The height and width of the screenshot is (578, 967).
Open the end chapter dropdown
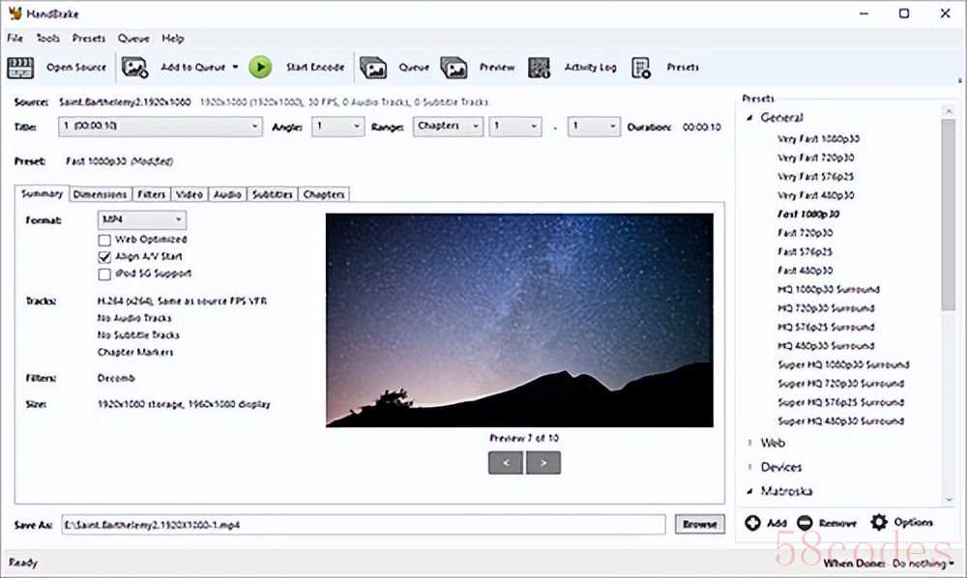594,127
